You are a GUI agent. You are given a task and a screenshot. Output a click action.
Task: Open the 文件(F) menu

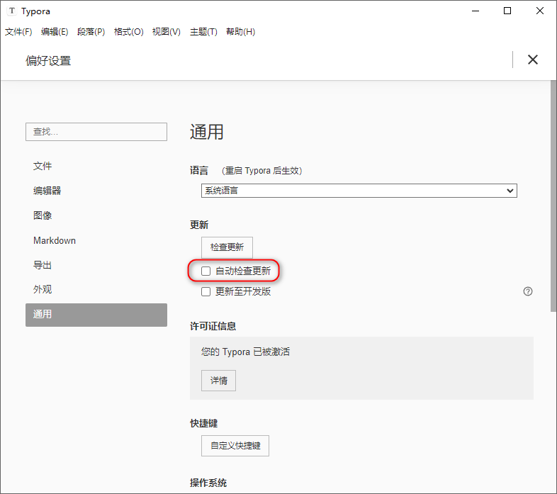18,32
